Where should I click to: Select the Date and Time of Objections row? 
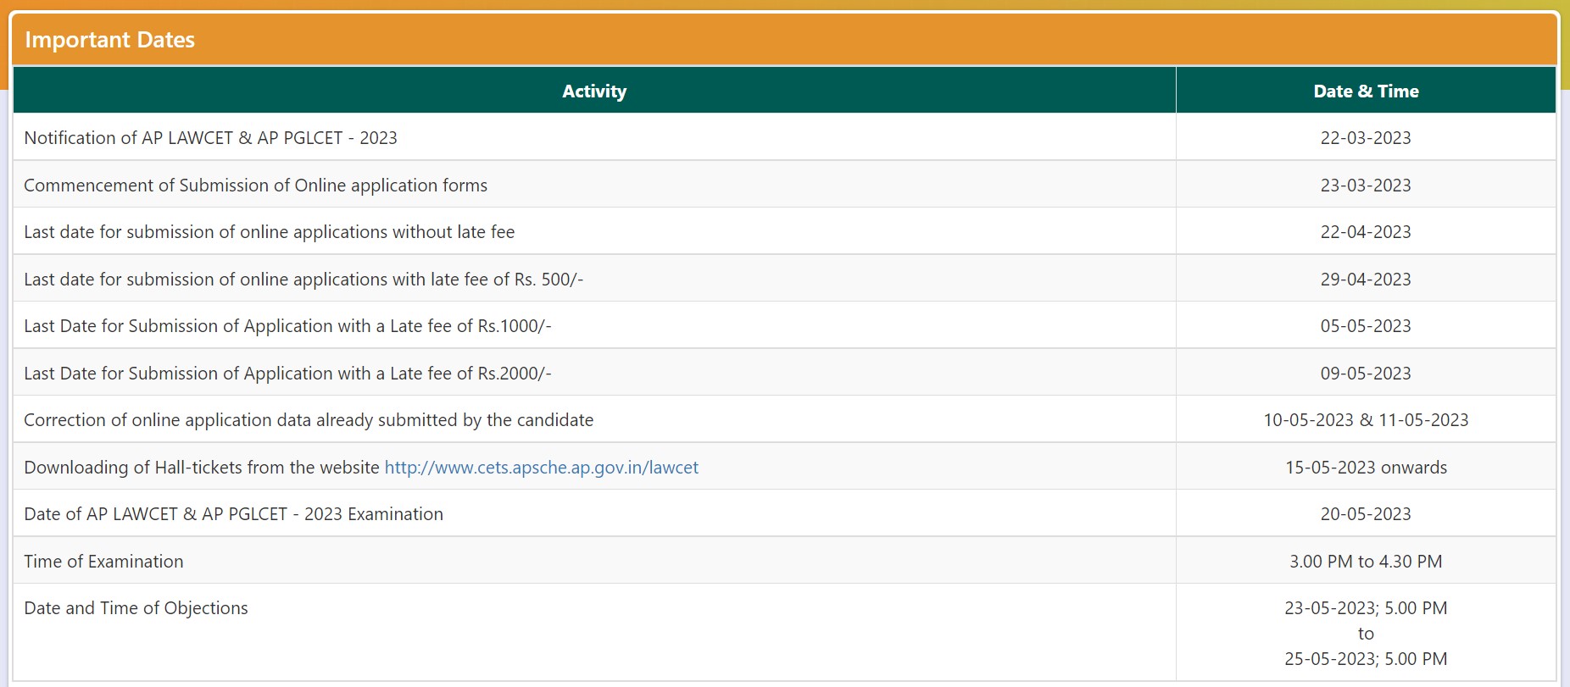[136, 608]
